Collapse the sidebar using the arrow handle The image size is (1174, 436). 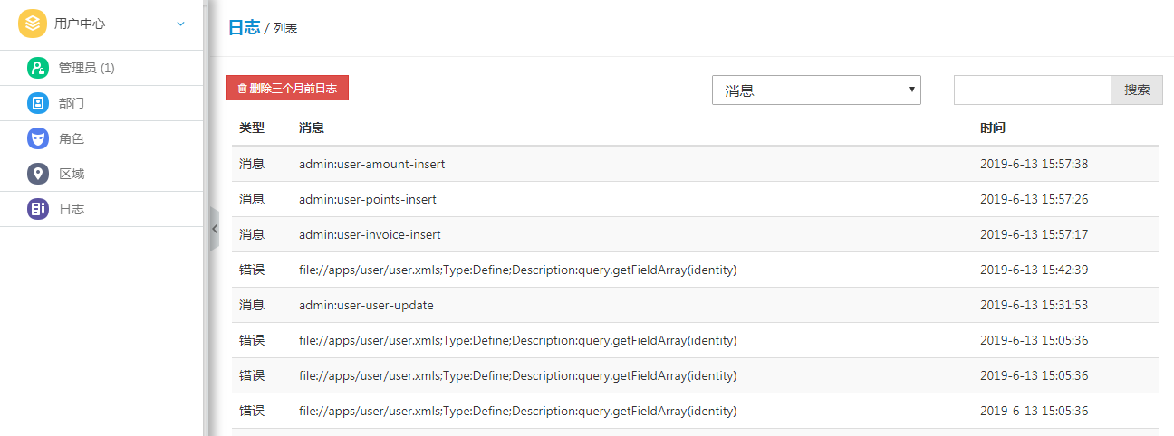(215, 229)
